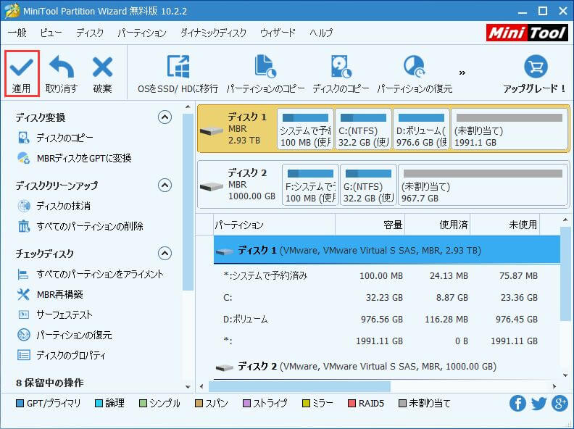Click the horizontal scrollbar under partition list
574x429 pixels.
[x=299, y=386]
